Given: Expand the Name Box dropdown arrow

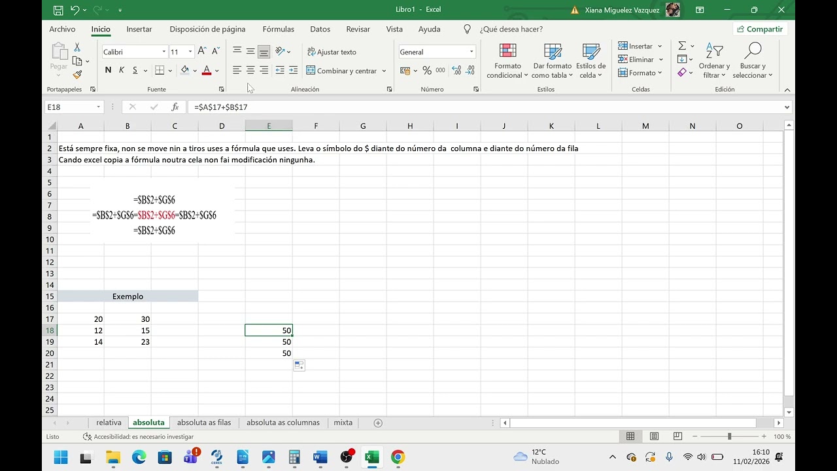Looking at the screenshot, I should click(99, 107).
